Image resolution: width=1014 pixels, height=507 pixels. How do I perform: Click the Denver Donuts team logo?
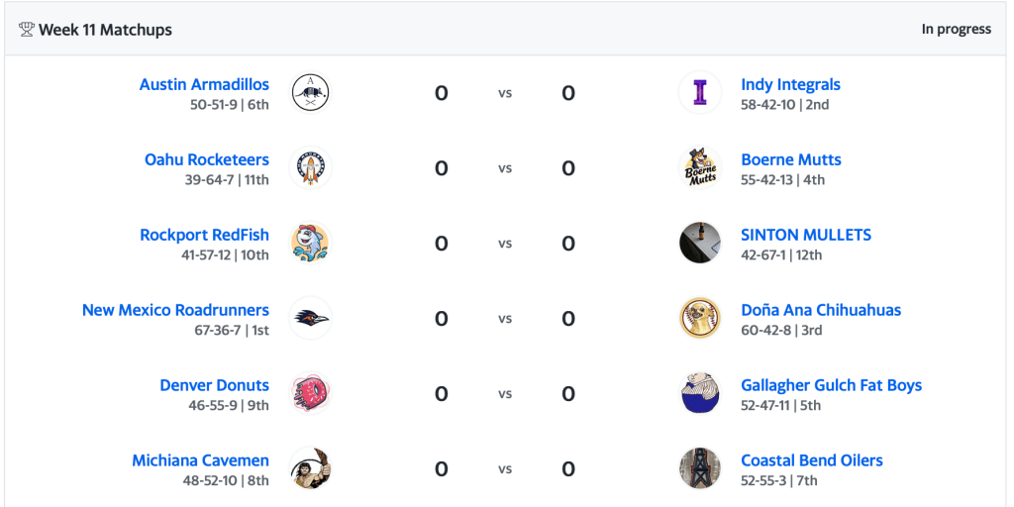tap(310, 394)
